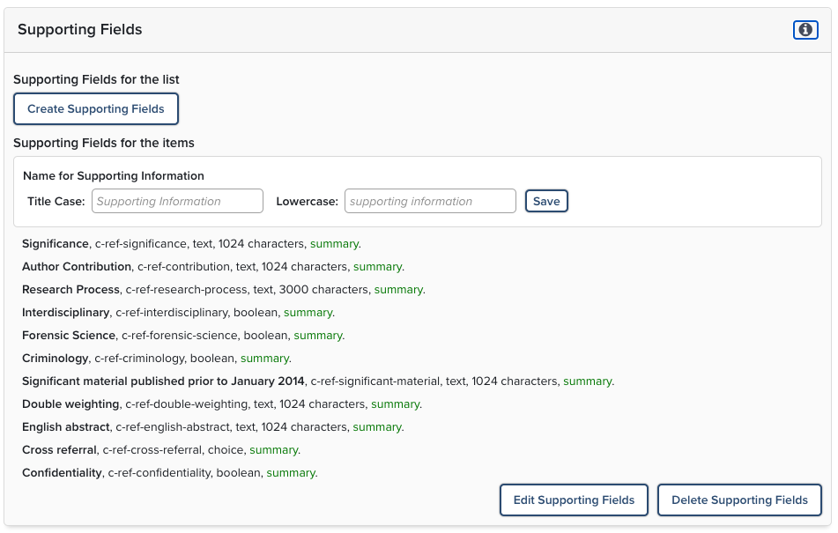Click the Cross referral summary link

point(273,450)
